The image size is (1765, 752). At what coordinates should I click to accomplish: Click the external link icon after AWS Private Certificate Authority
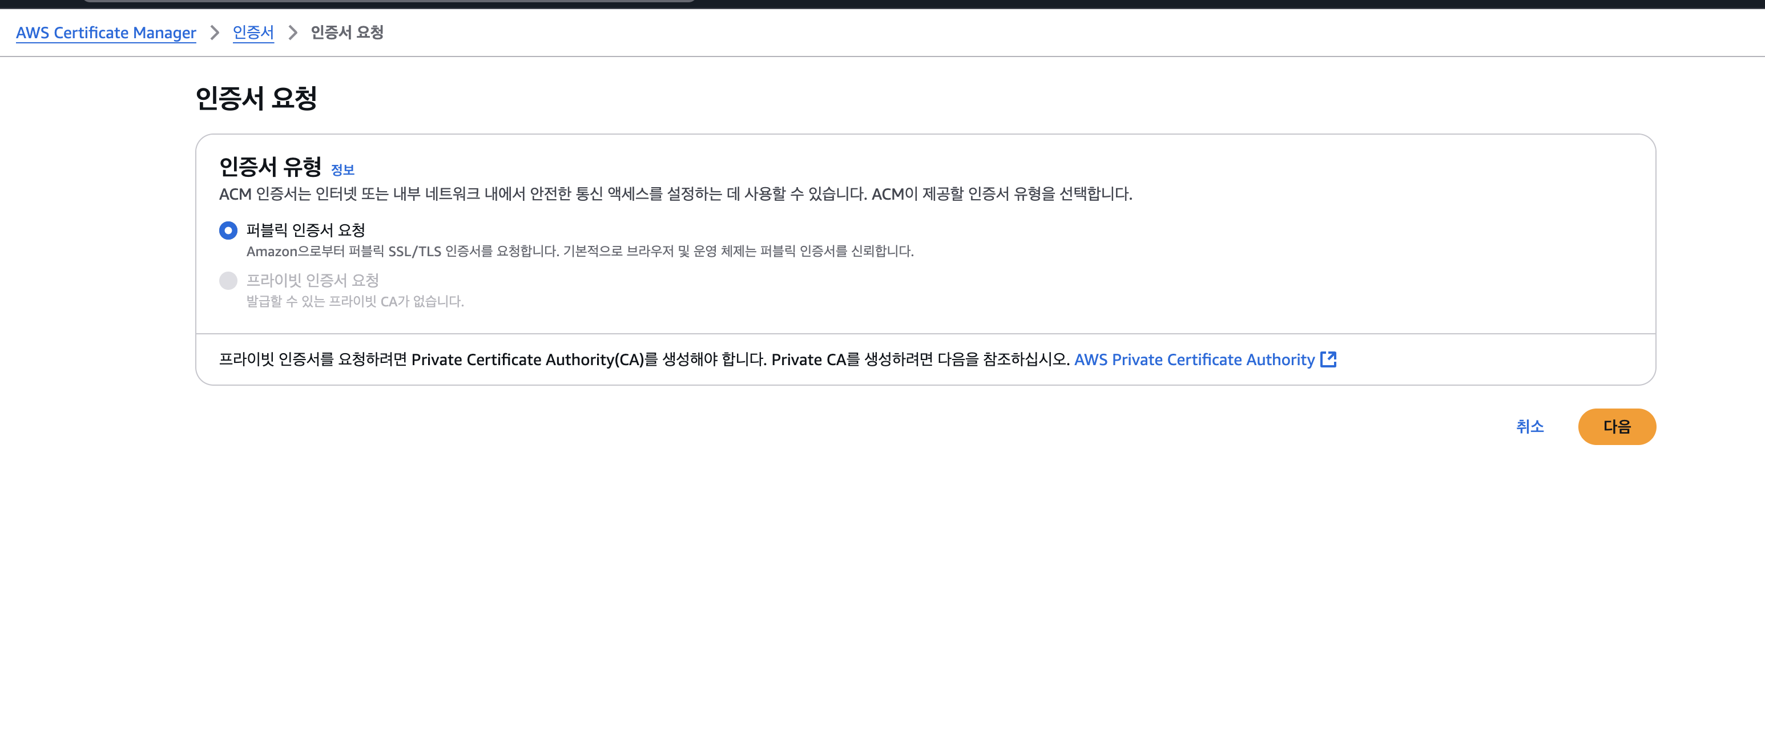1328,359
